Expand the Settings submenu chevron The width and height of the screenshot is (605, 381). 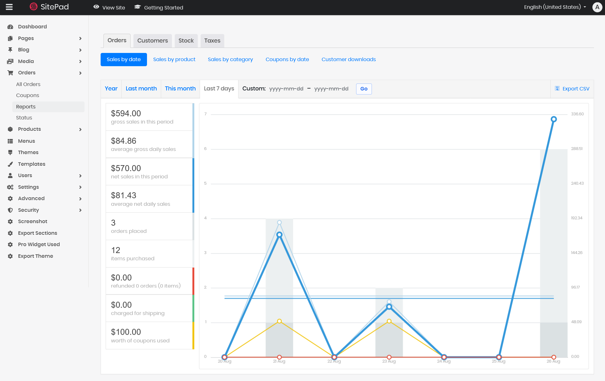(80, 187)
